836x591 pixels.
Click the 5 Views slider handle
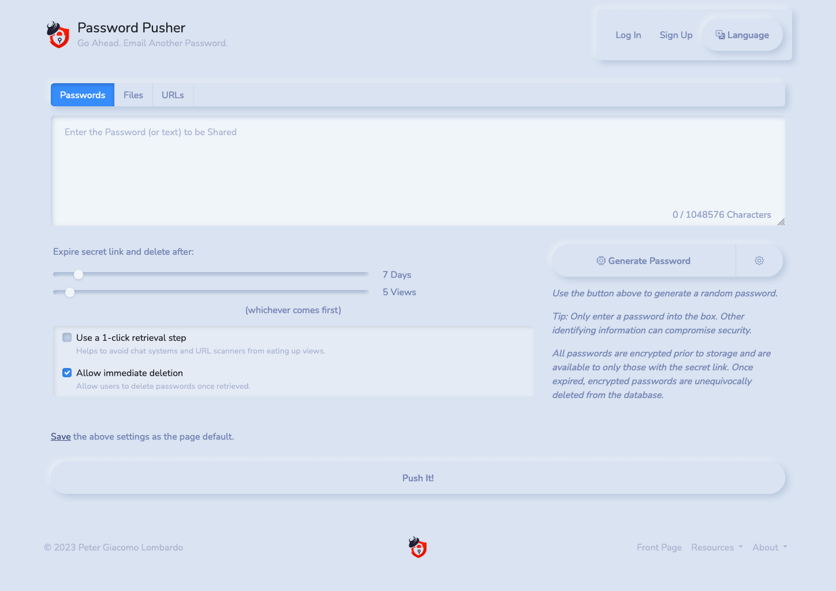(70, 292)
